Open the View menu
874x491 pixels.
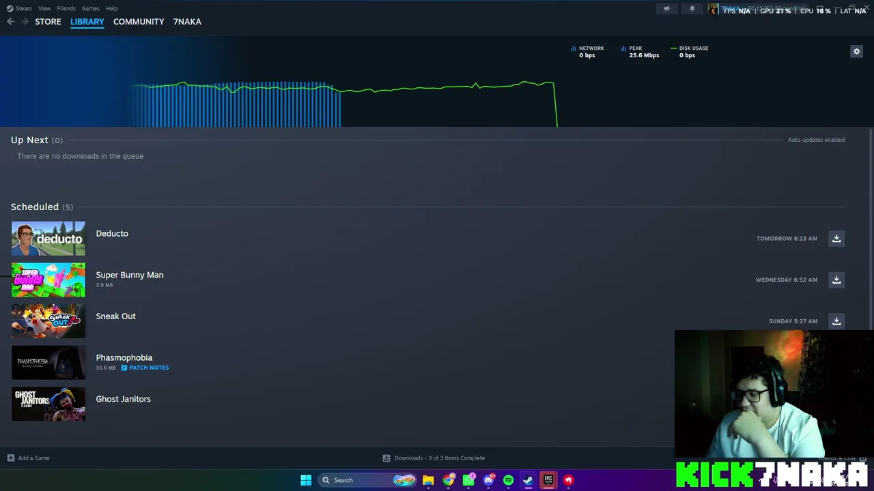click(44, 8)
